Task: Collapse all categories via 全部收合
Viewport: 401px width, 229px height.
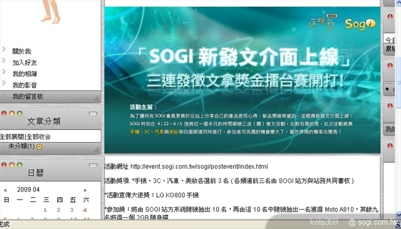Action: click(38, 137)
